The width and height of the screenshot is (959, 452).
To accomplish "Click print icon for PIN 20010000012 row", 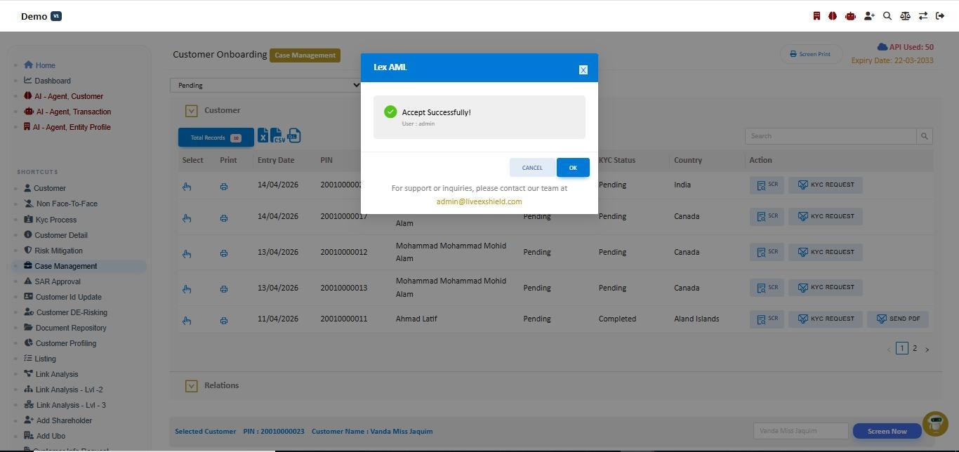I will click(224, 253).
